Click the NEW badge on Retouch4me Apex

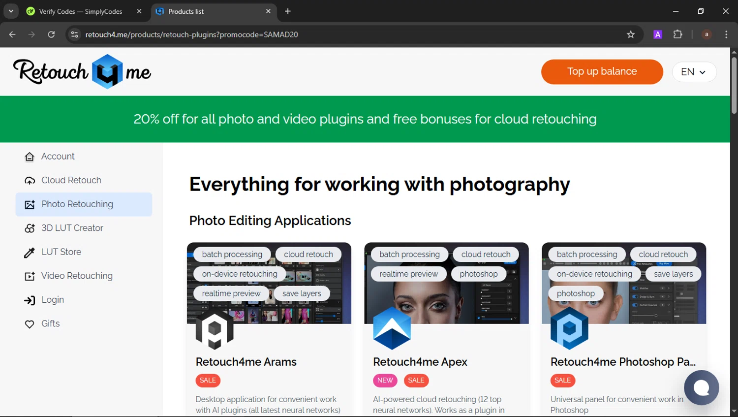coord(385,381)
